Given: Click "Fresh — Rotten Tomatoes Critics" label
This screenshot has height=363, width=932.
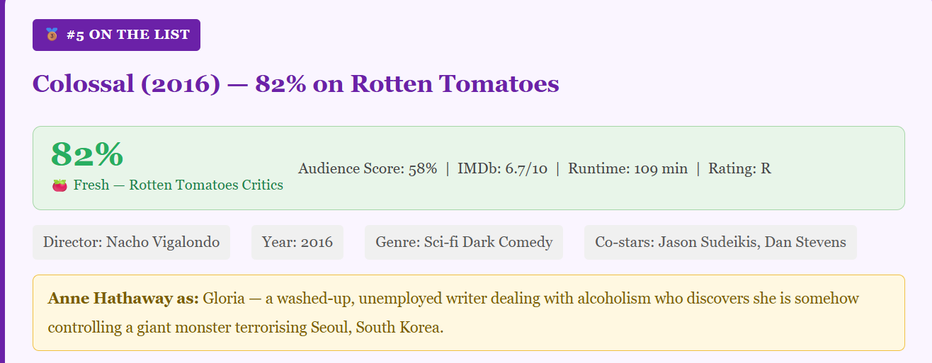Looking at the screenshot, I should click(x=178, y=185).
